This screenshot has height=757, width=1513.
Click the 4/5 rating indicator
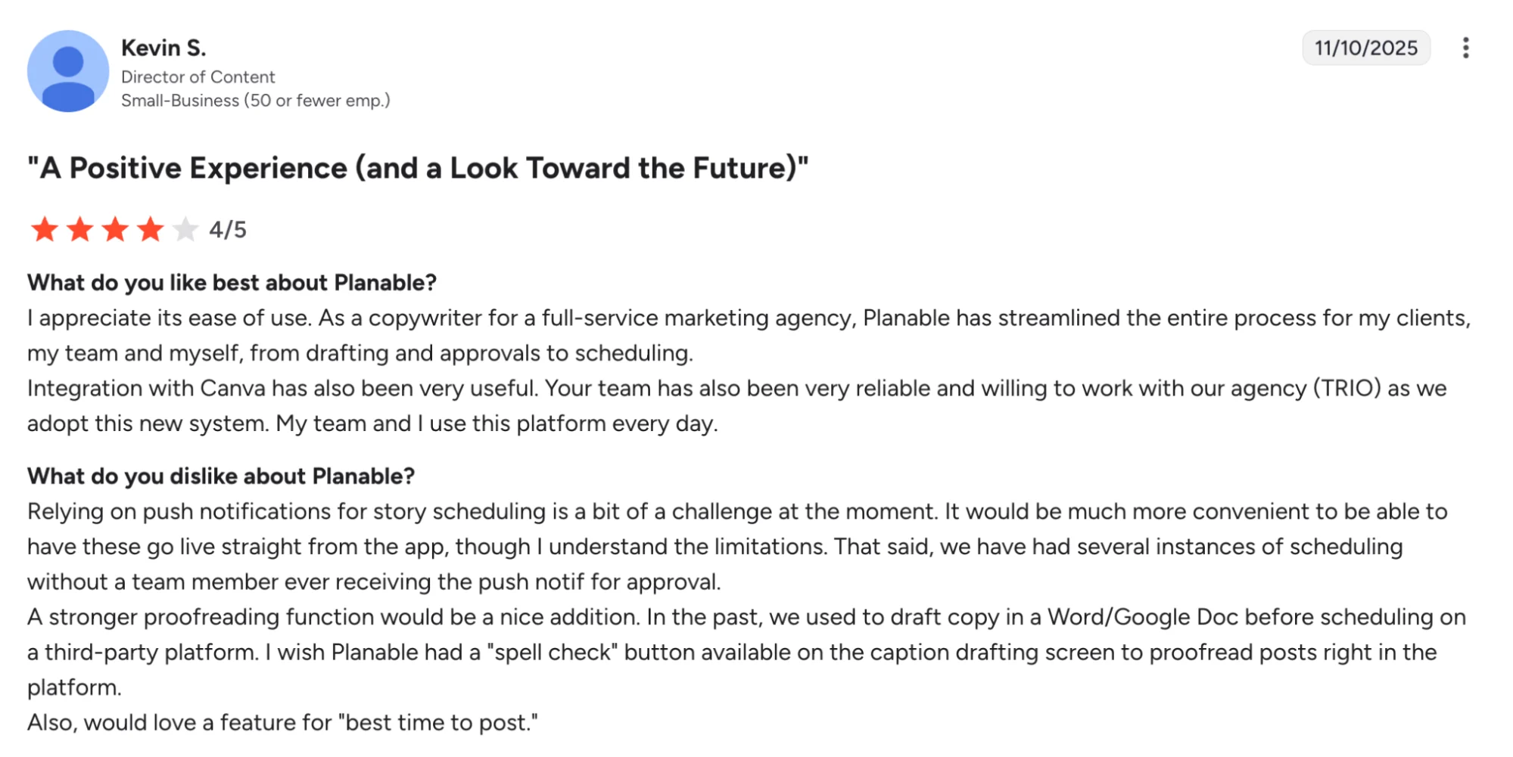click(x=227, y=229)
